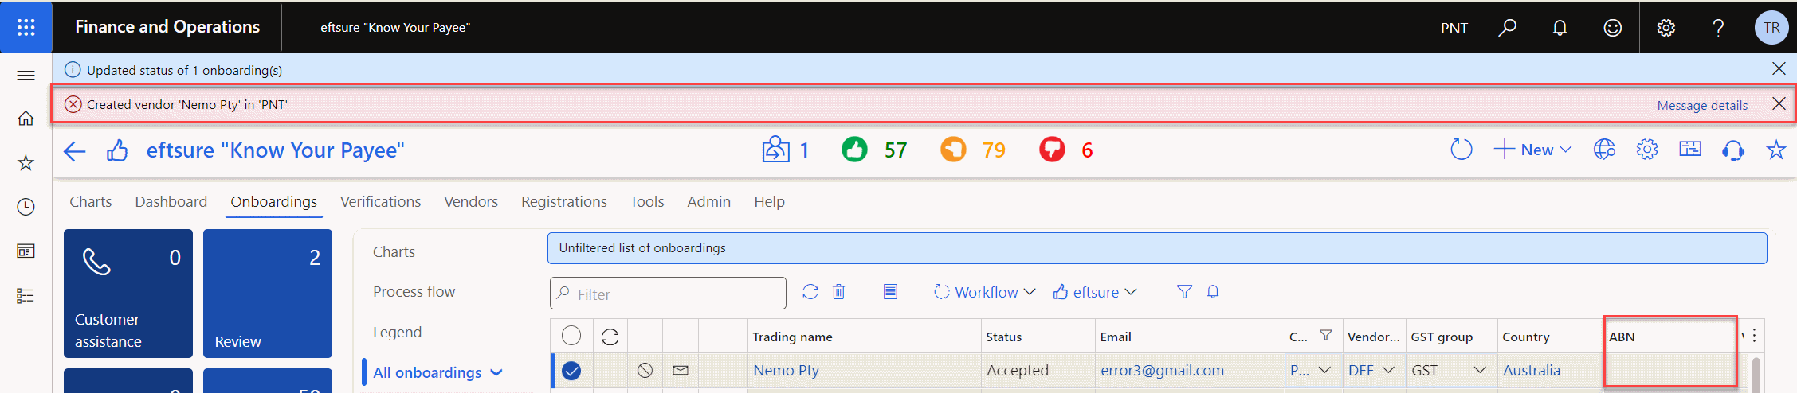The image size is (1797, 393).
Task: Open Workspaces icon in left sidebar
Action: pos(26,251)
